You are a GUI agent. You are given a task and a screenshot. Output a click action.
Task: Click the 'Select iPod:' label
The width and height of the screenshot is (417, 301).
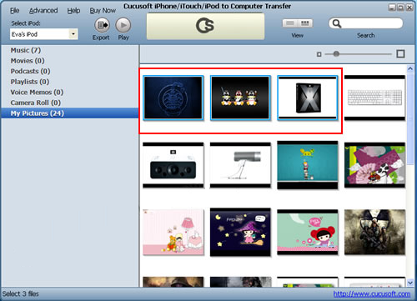(26, 23)
